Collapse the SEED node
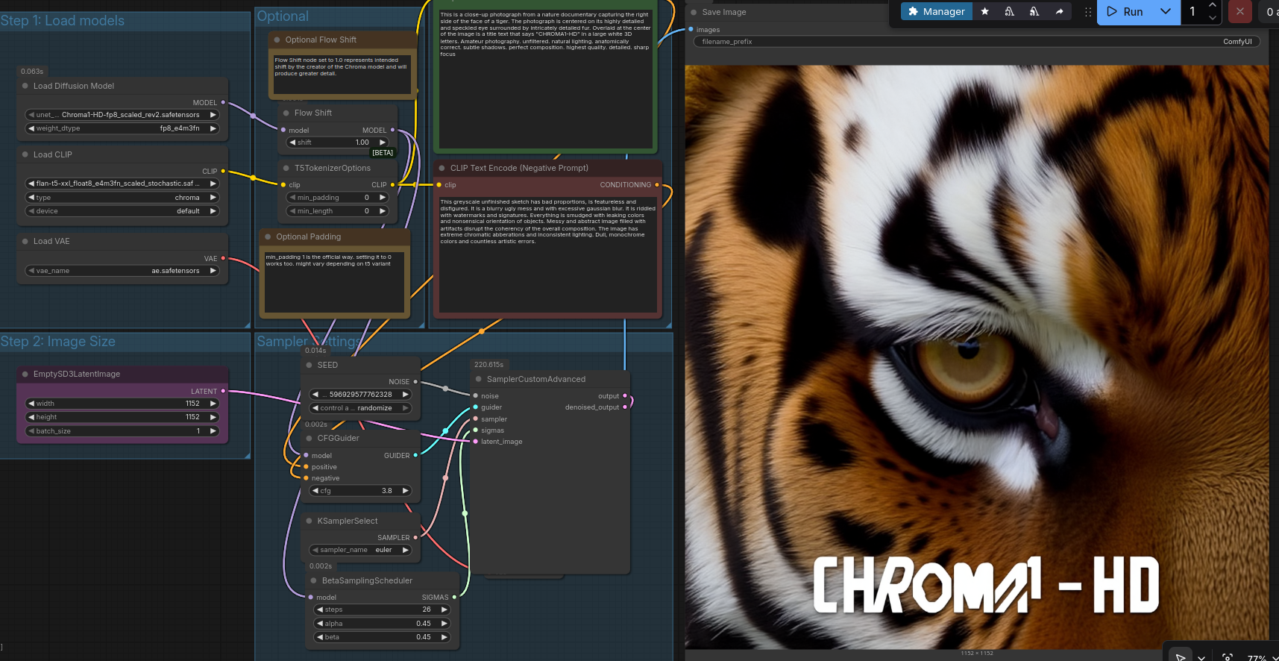 (309, 365)
